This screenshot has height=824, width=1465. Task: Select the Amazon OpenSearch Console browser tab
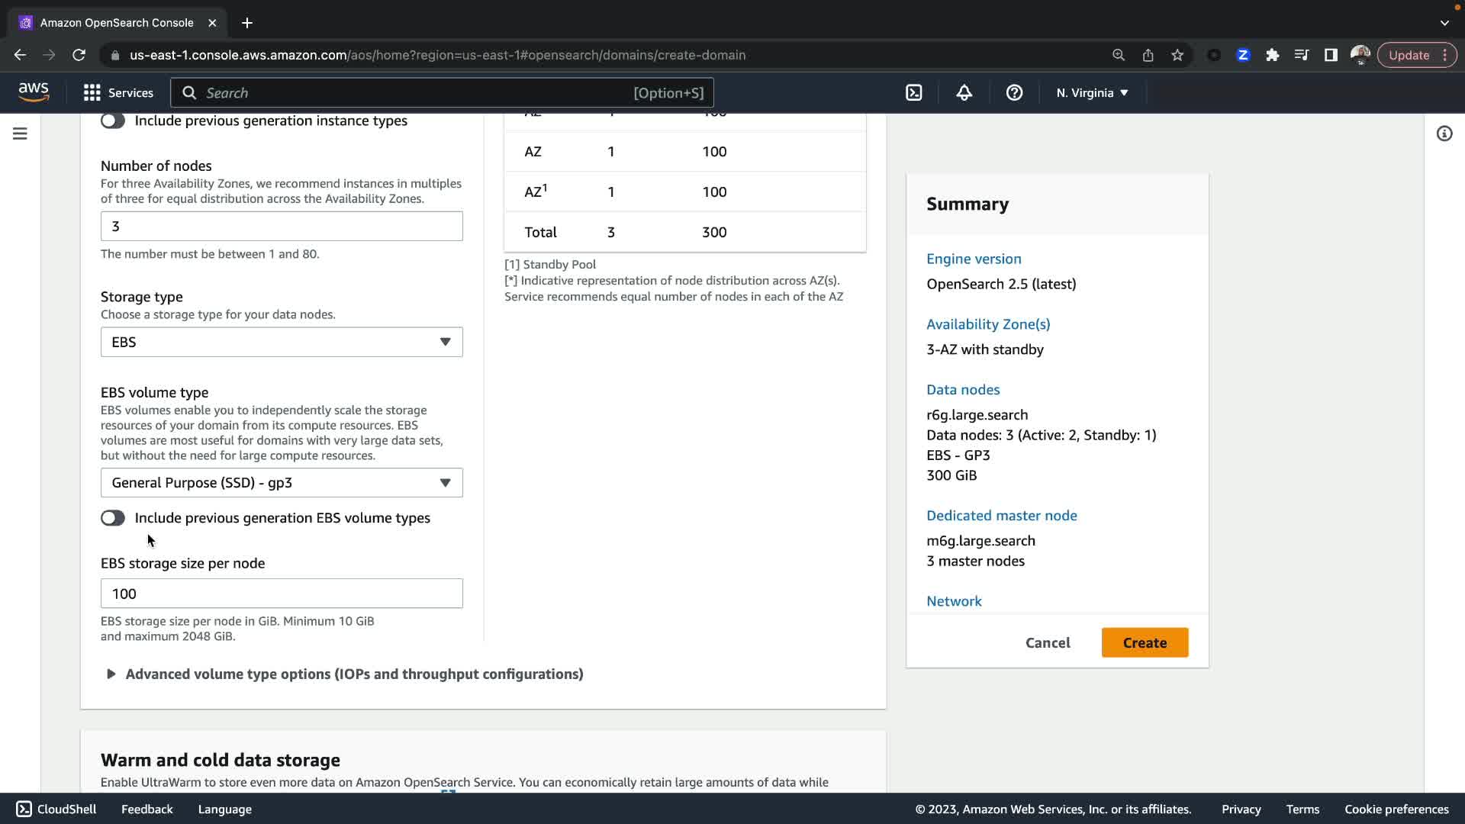point(117,23)
